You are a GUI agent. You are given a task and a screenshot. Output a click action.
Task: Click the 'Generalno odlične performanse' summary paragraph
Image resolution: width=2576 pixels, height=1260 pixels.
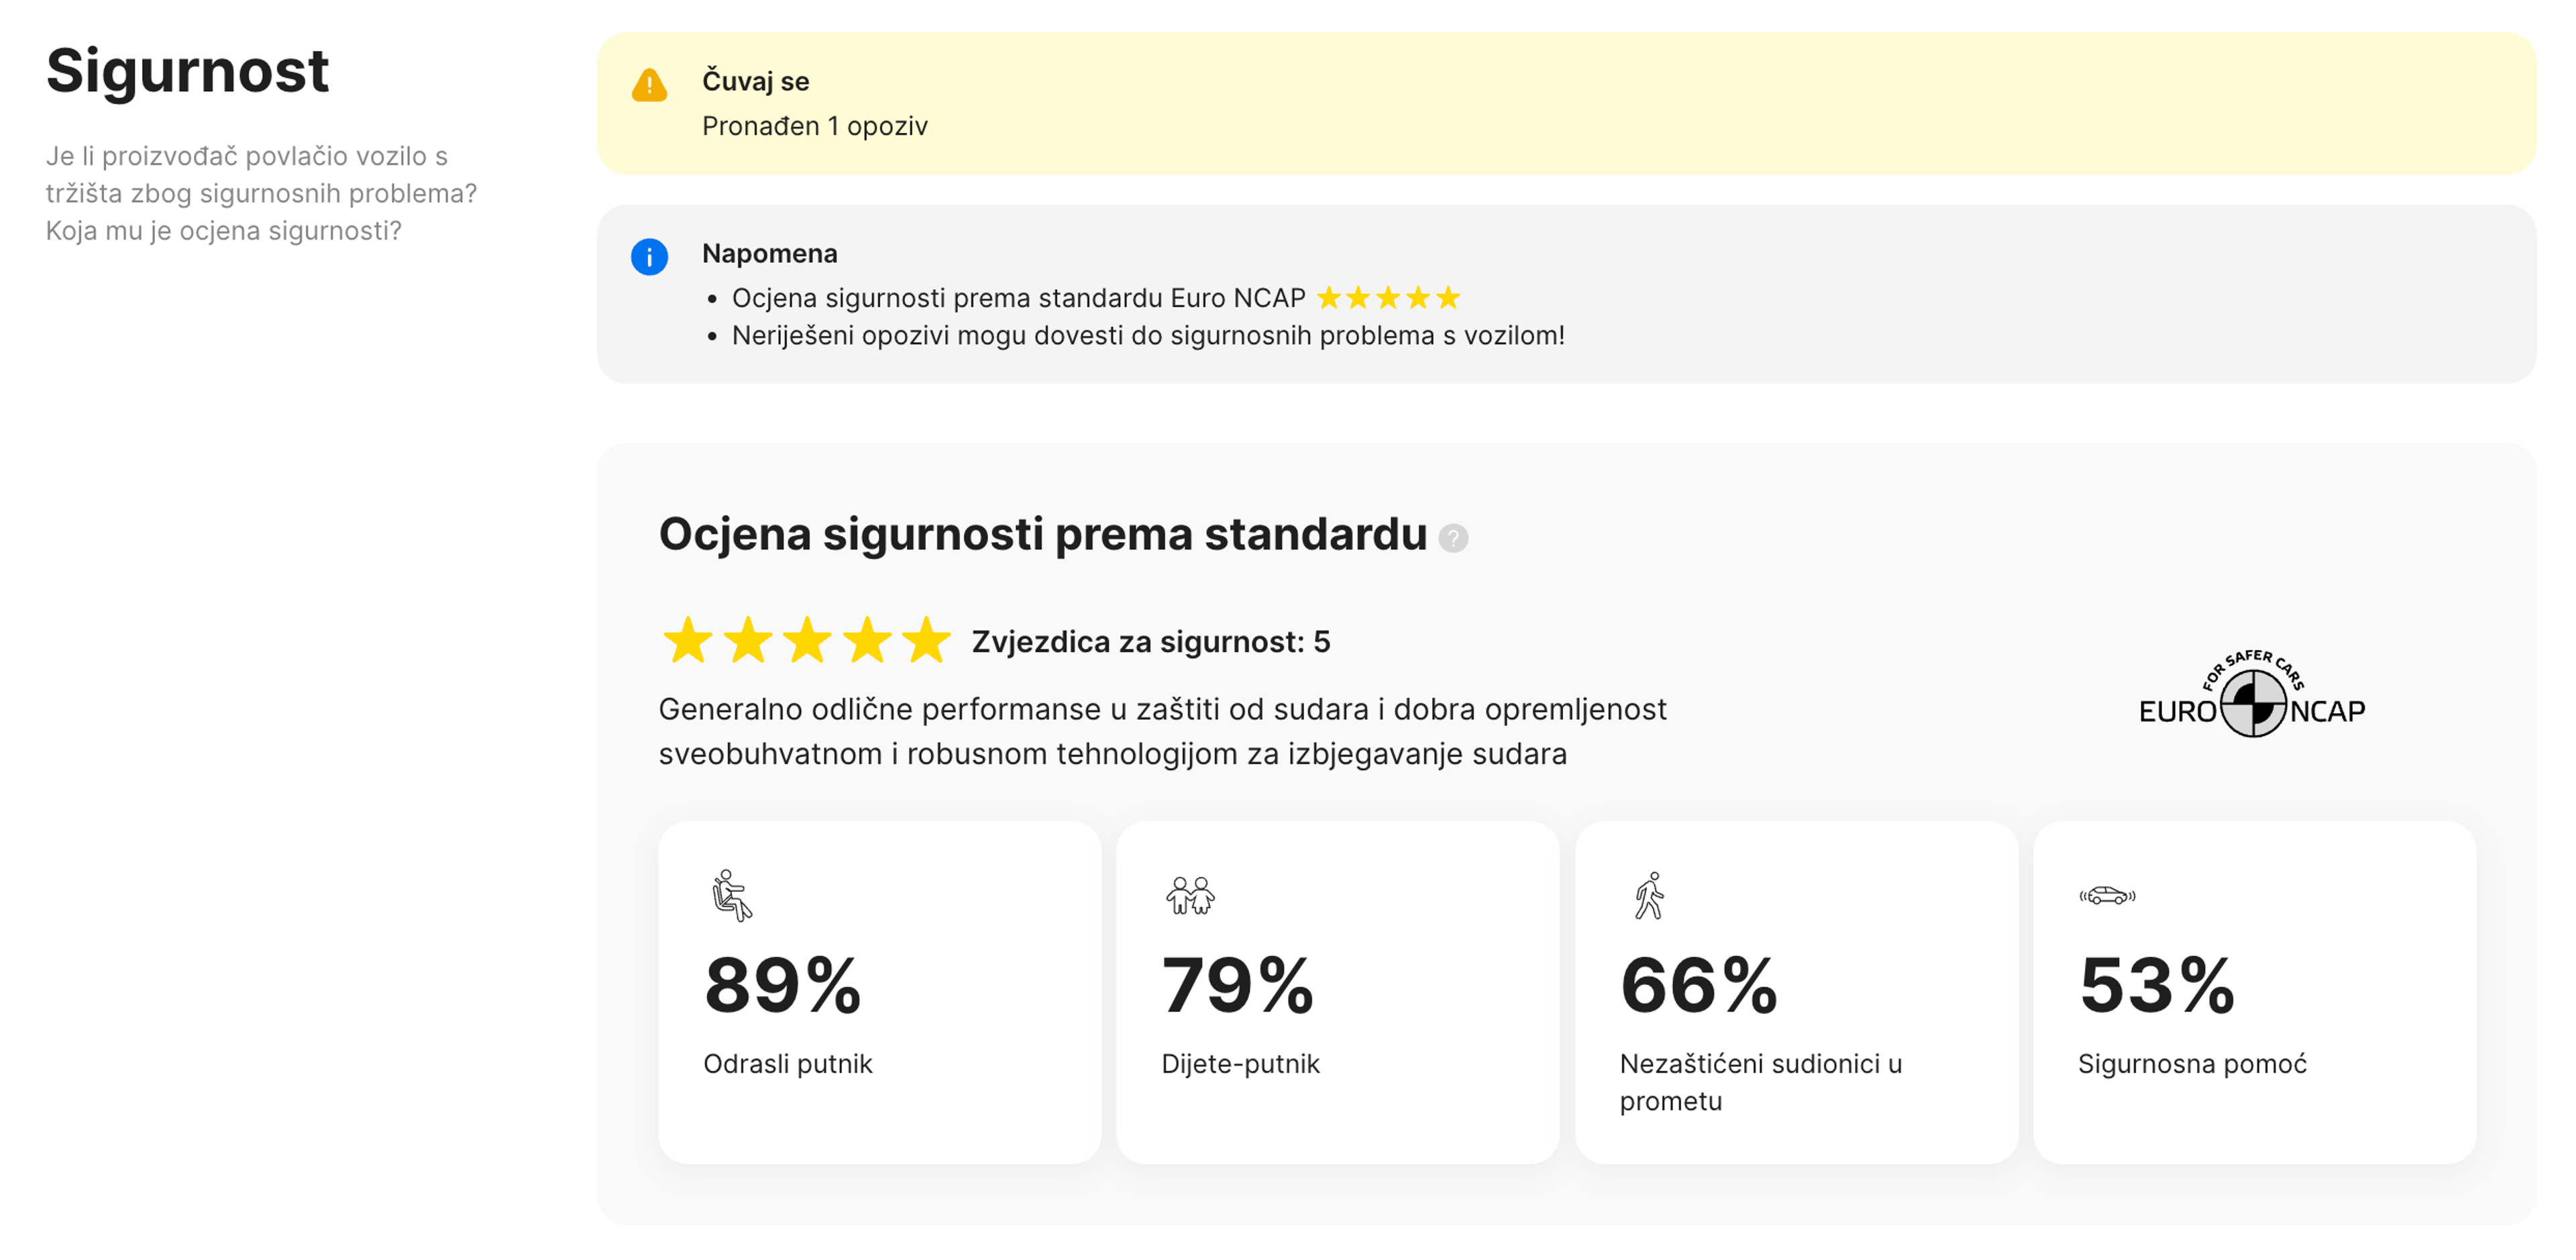[x=1162, y=731]
